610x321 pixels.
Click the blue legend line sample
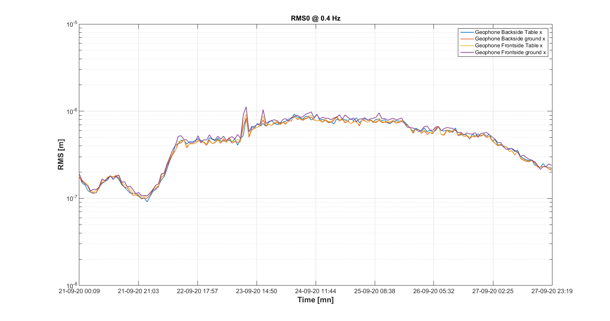click(467, 32)
